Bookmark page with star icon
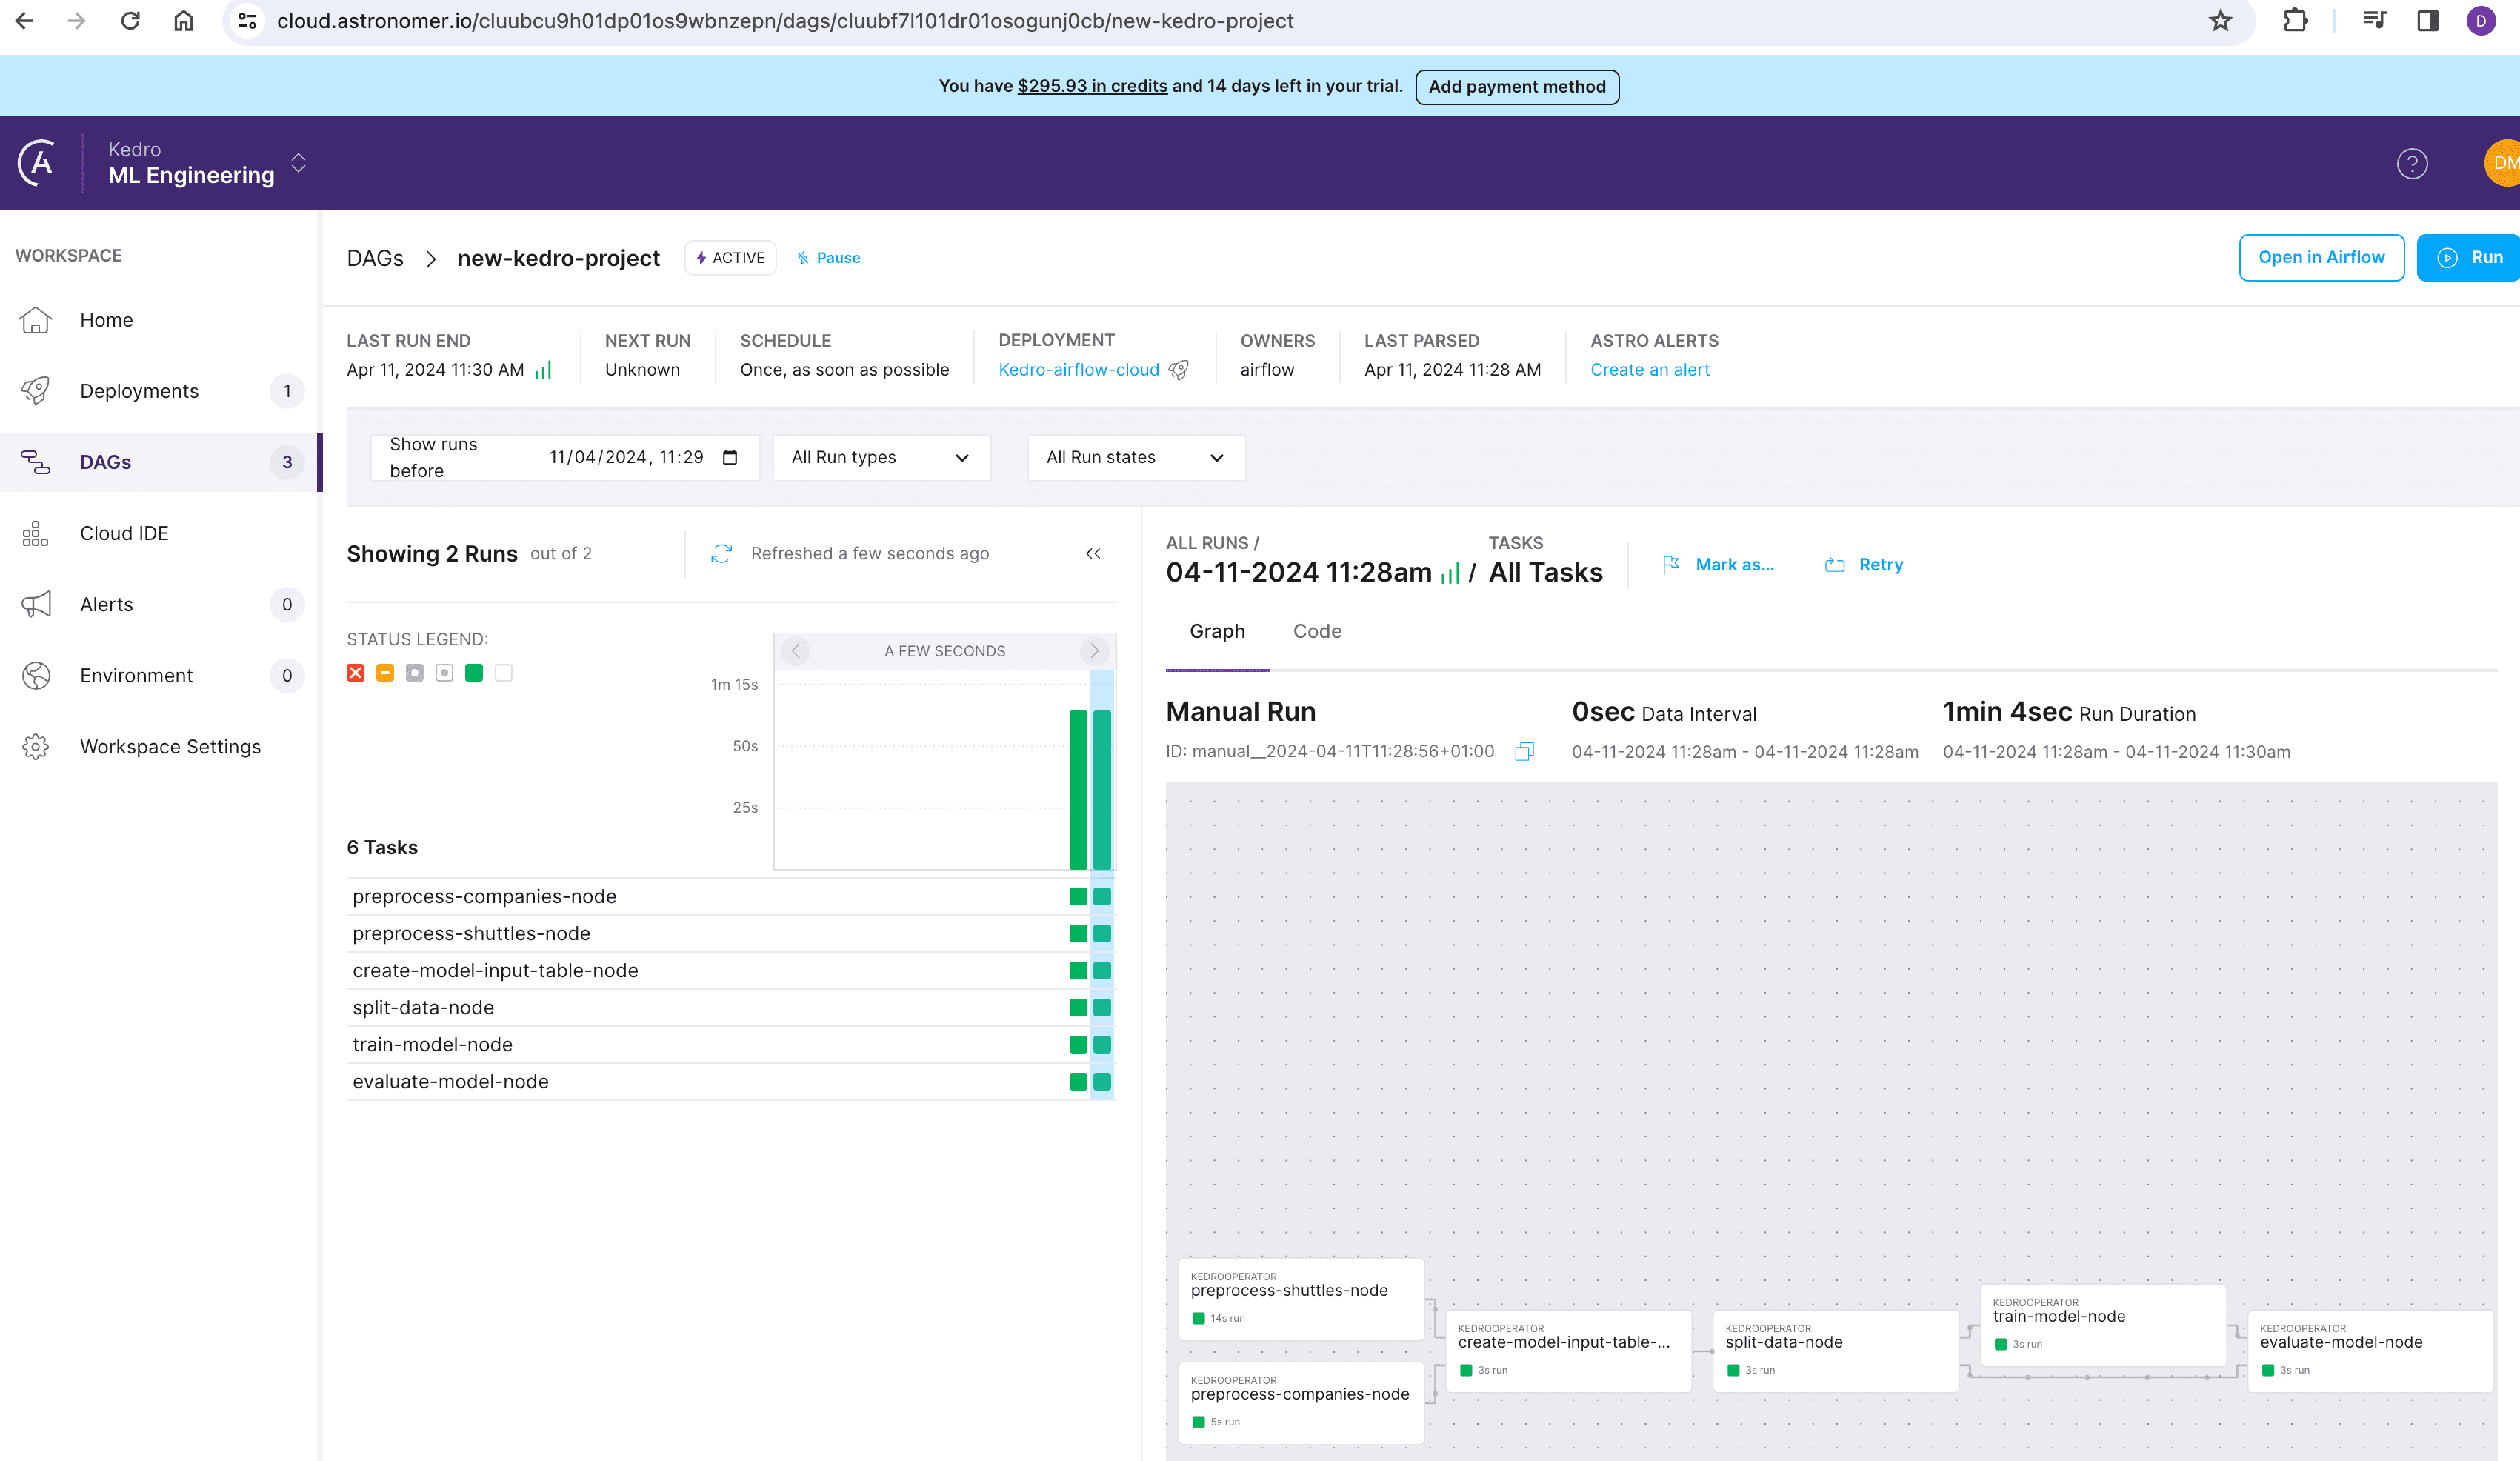This screenshot has height=1461, width=2520. click(x=2220, y=21)
